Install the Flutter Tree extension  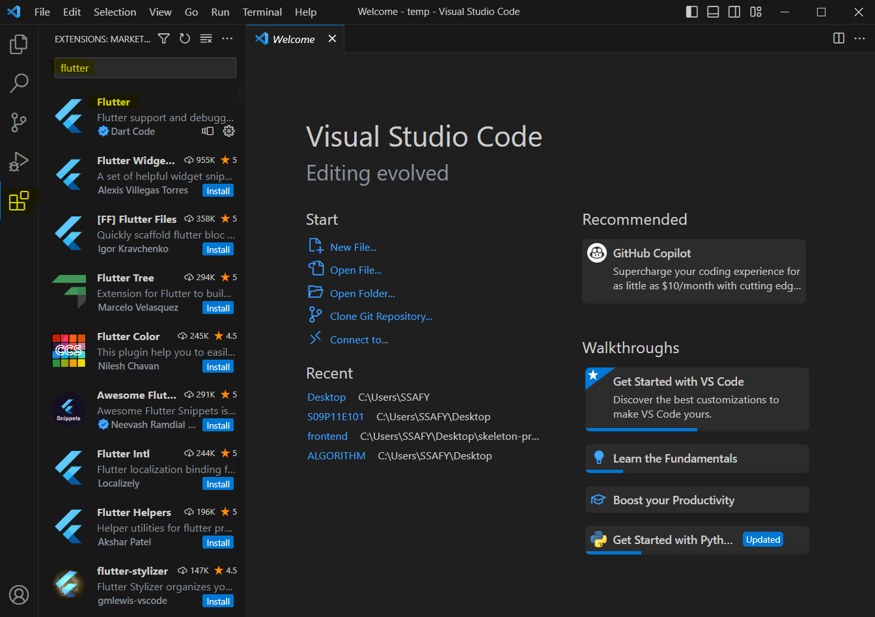(218, 308)
